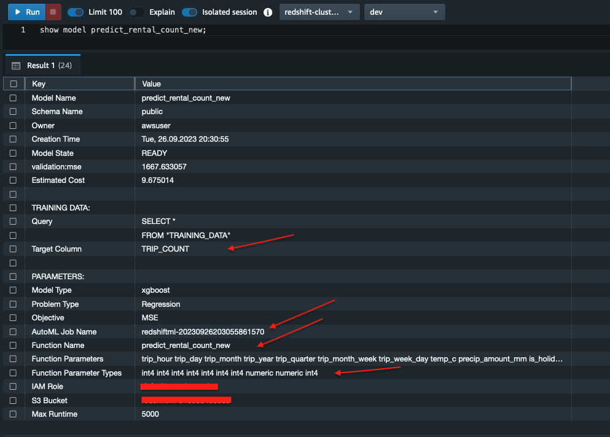Open the dev database dropdown

[x=404, y=12]
